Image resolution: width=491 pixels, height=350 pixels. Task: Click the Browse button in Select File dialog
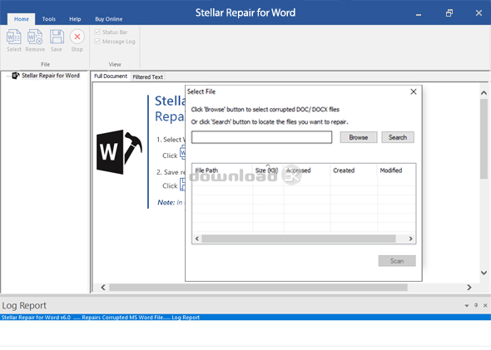tap(359, 137)
